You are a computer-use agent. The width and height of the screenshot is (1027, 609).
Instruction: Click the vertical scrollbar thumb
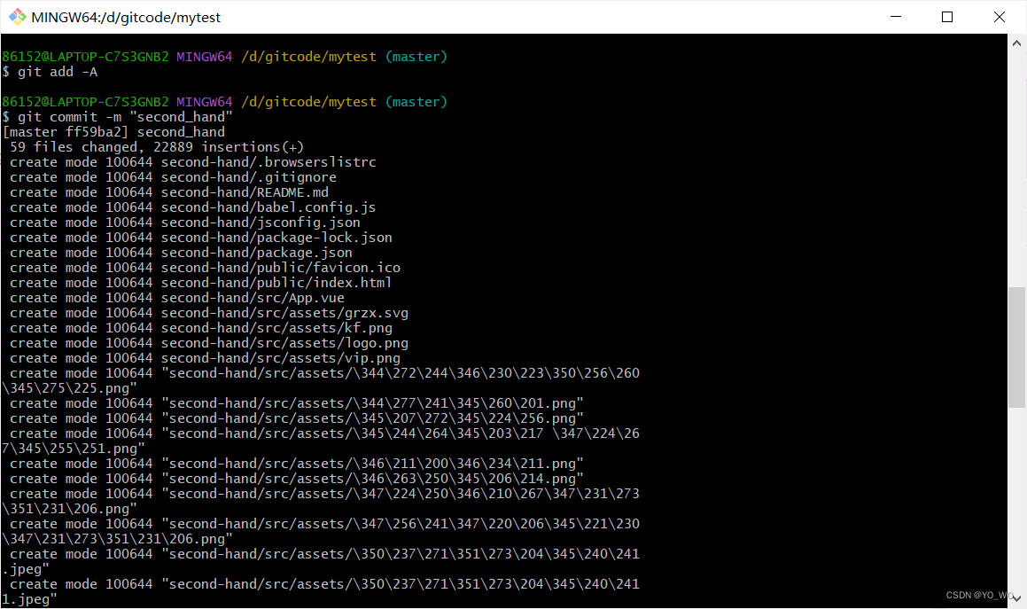[1016, 347]
